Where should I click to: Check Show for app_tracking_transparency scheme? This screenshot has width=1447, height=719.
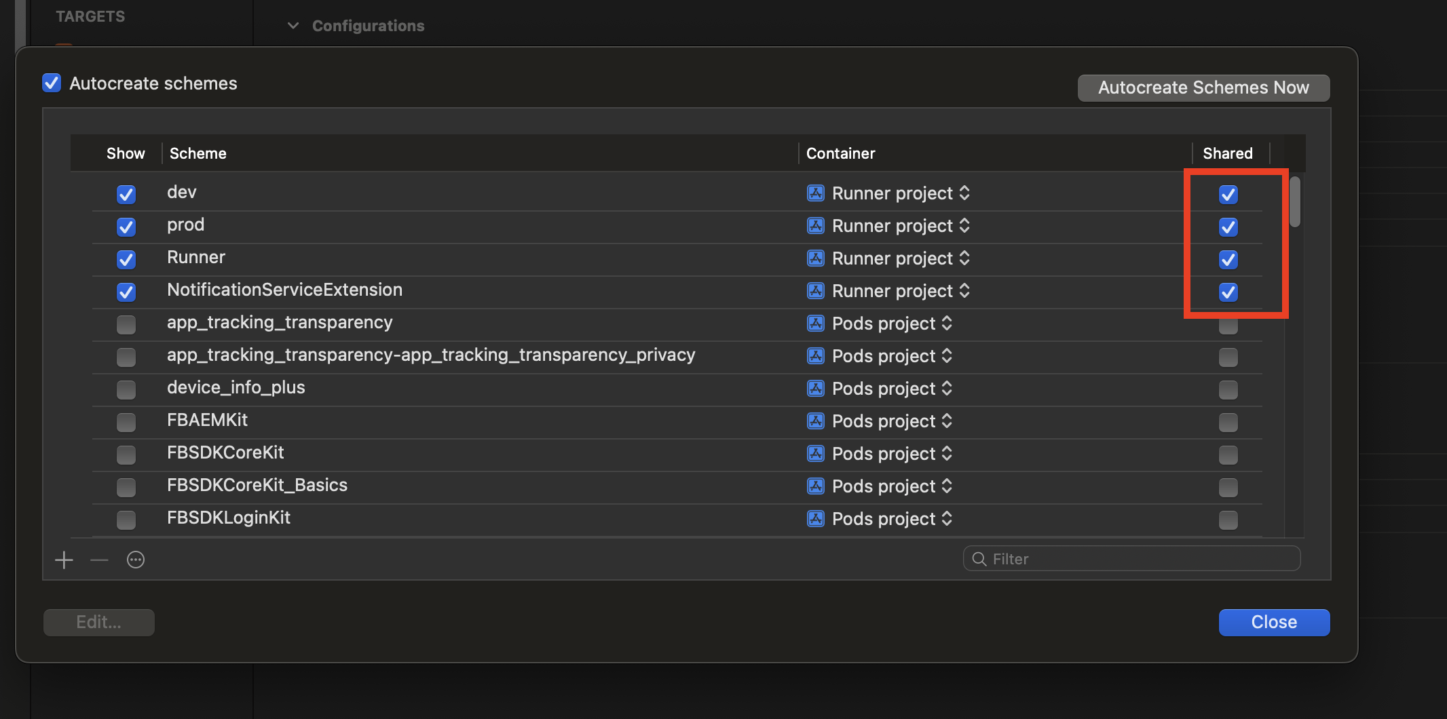[x=126, y=325]
